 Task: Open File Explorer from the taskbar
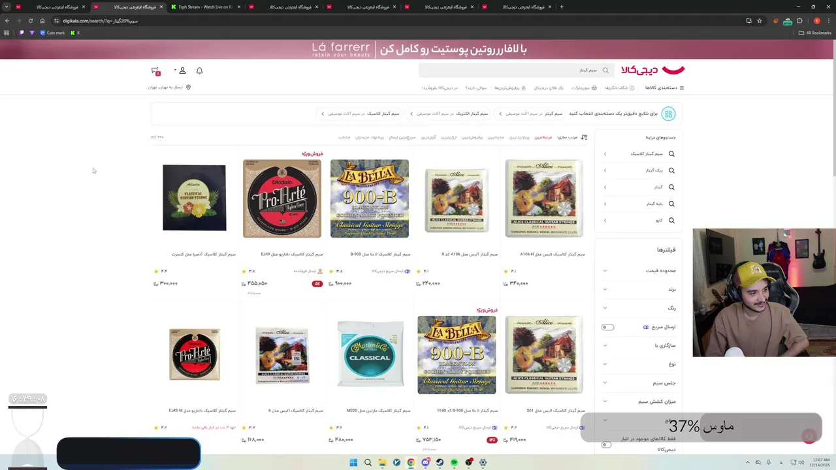click(x=382, y=462)
